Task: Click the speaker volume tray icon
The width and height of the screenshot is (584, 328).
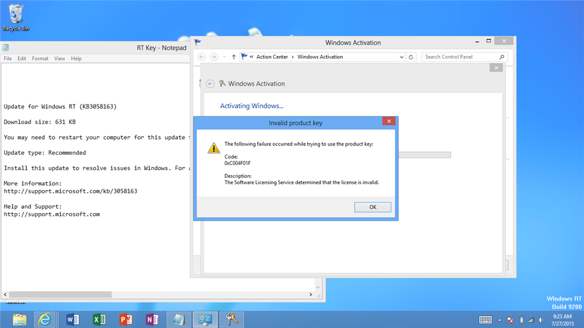Action: (541, 320)
